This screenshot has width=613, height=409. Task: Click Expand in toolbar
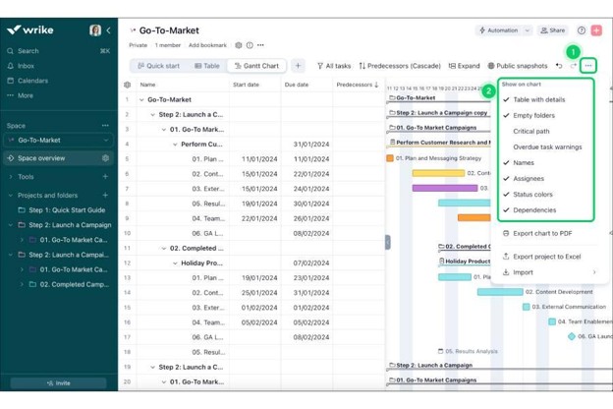(464, 66)
